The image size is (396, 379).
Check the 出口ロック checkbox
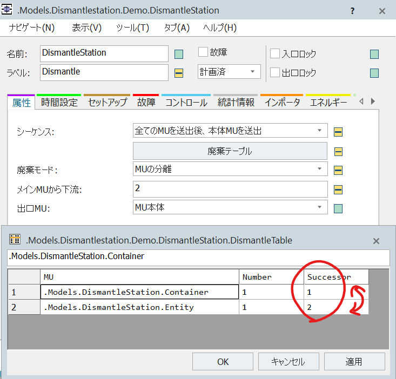tap(275, 72)
